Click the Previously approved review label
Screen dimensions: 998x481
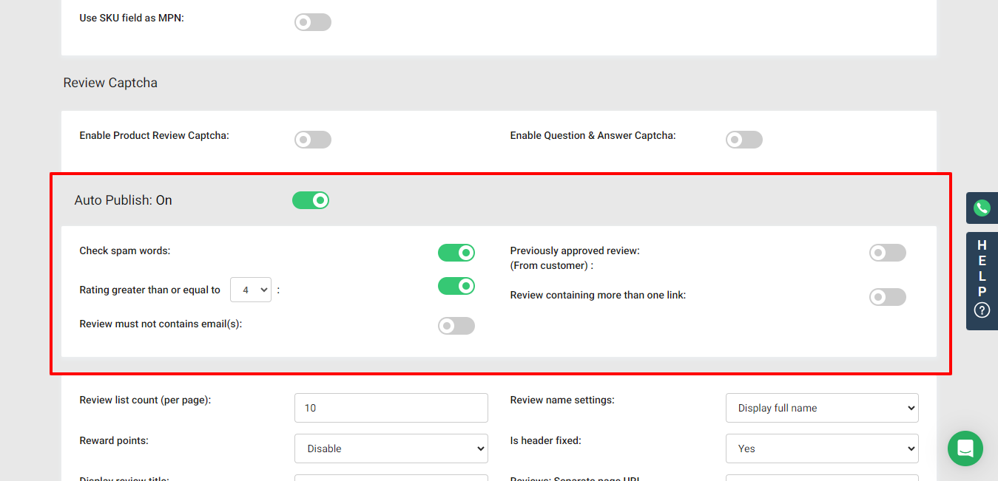point(575,258)
